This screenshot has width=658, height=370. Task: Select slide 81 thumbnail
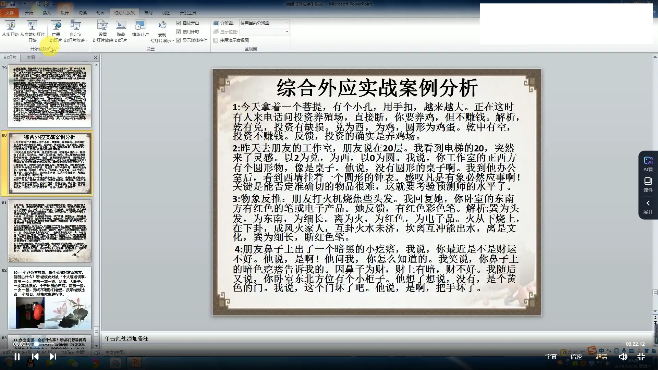click(50, 231)
